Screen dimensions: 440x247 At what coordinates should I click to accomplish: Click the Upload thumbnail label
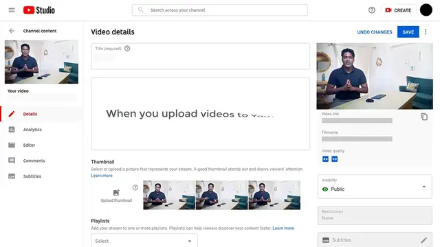click(116, 200)
